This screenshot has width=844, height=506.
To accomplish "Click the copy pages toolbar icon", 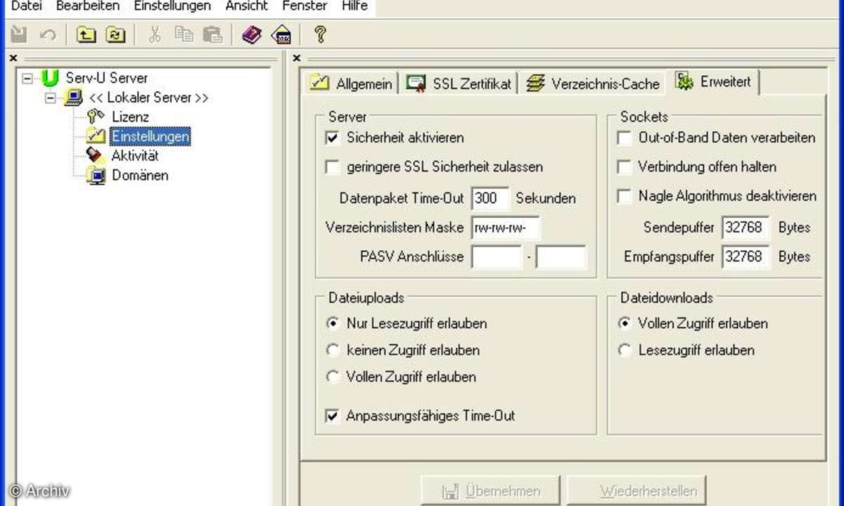I will tap(184, 34).
